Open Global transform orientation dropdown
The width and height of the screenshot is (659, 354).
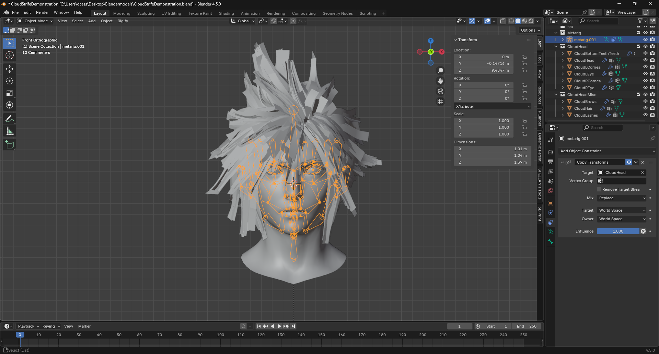pos(243,21)
